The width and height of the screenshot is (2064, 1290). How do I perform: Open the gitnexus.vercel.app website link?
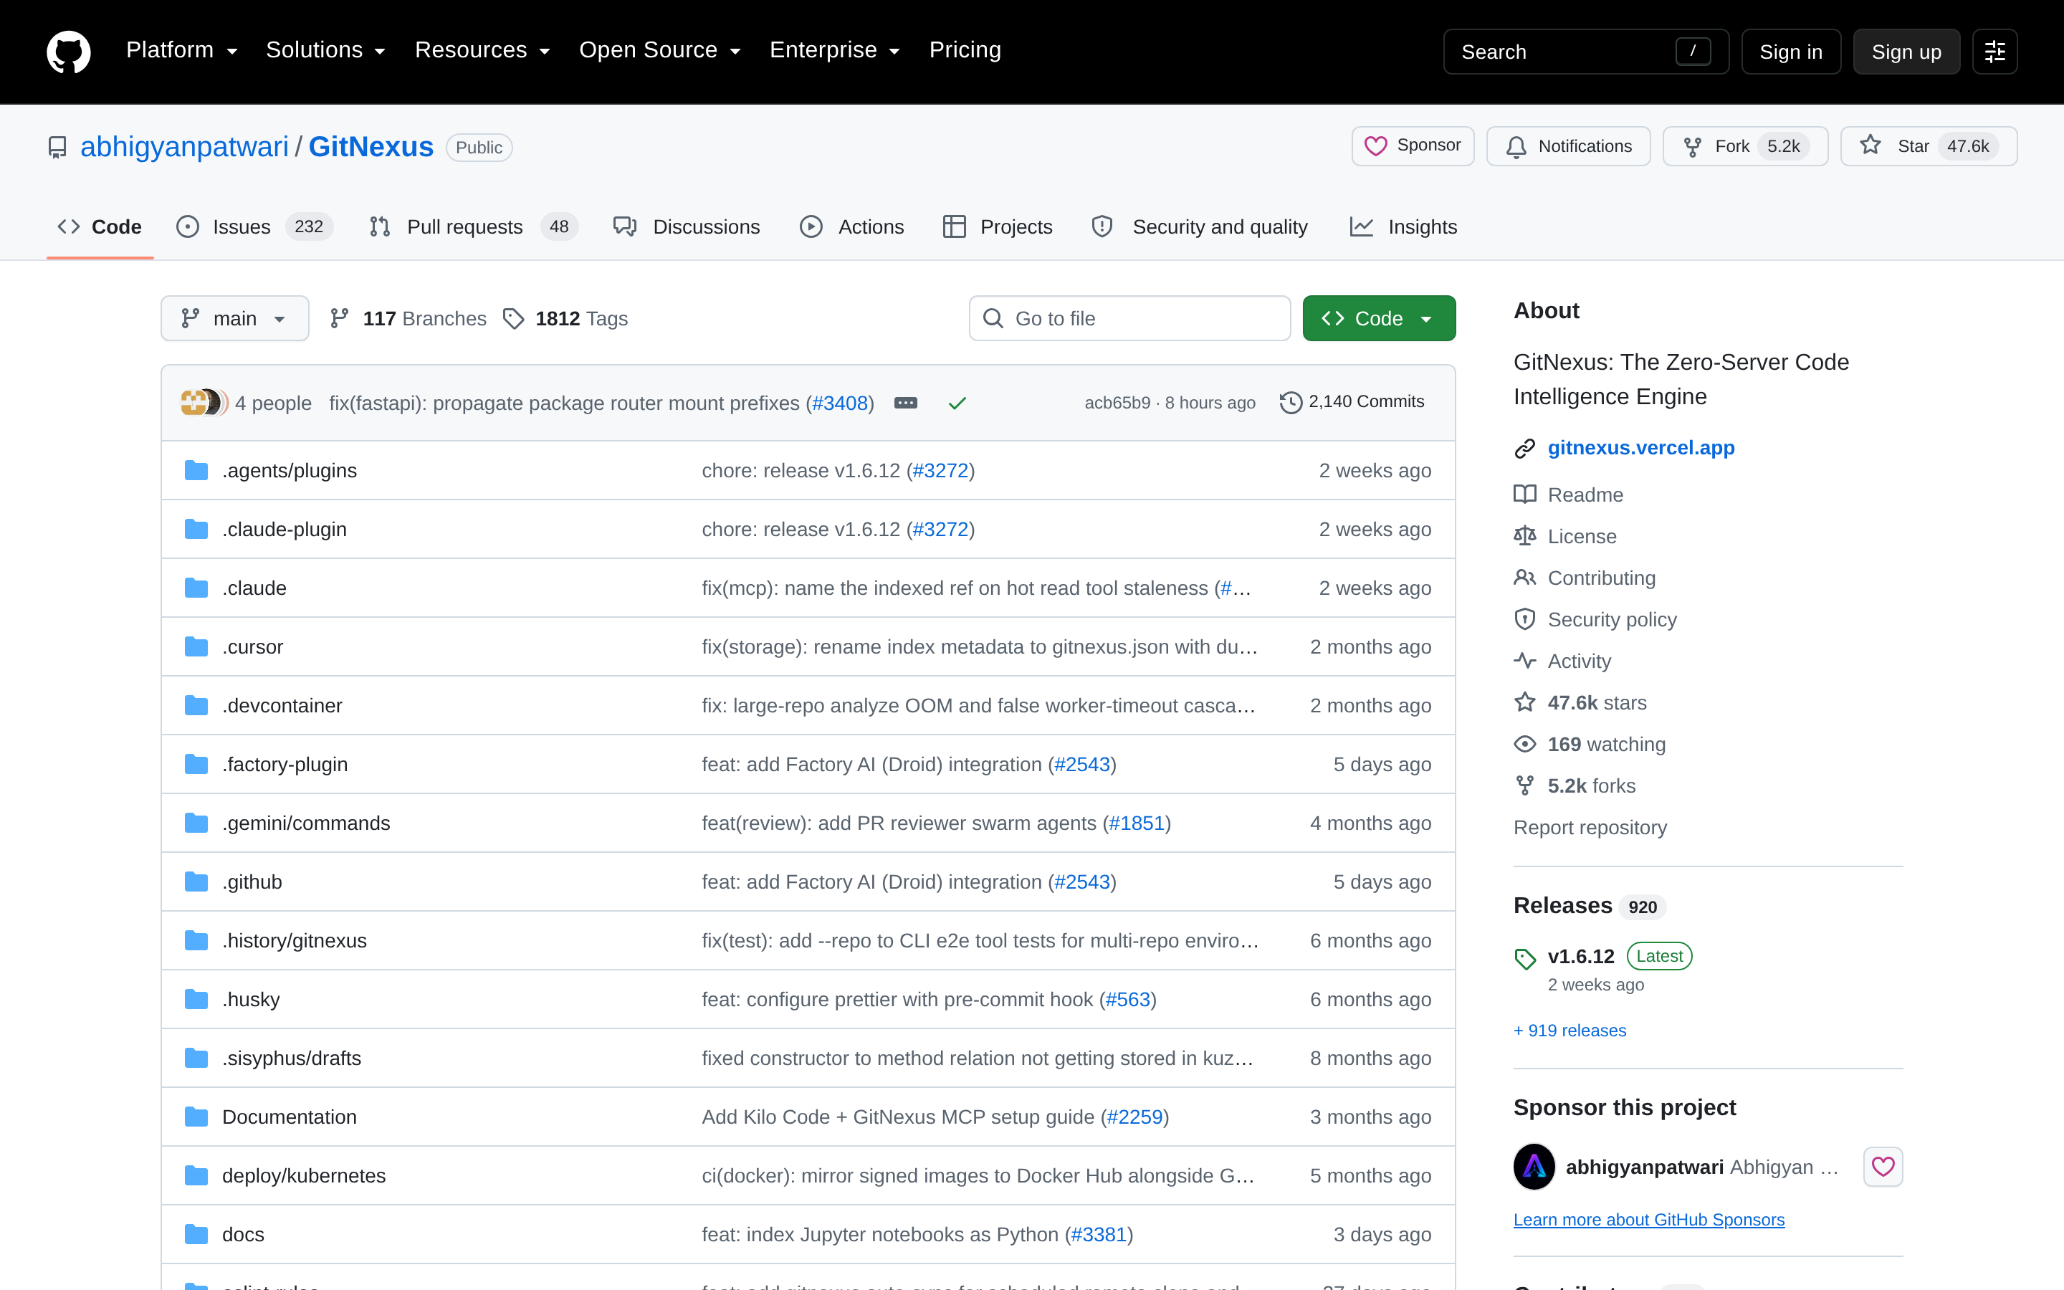pos(1641,448)
